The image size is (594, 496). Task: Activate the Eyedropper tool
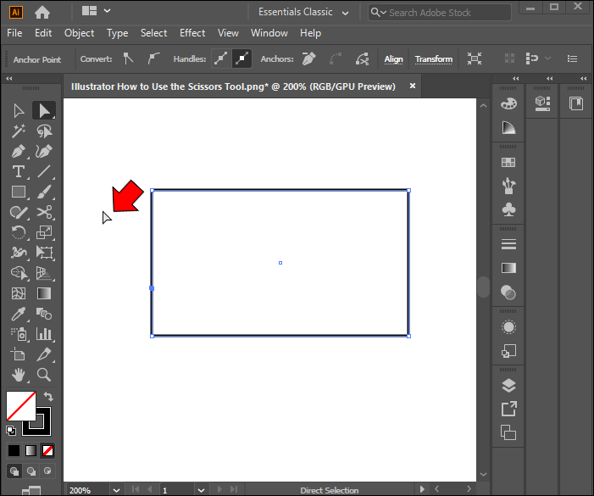click(18, 314)
